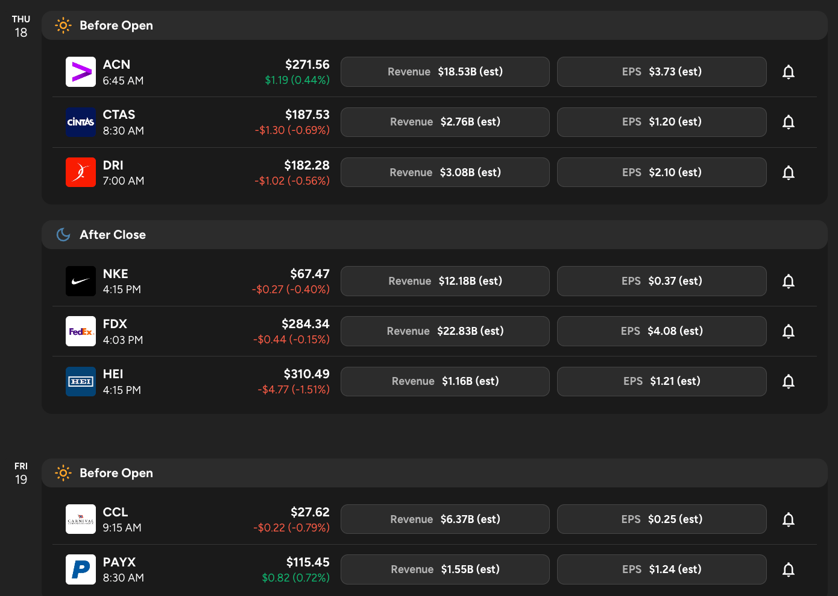Set alert bell for NKE earnings

click(x=788, y=281)
